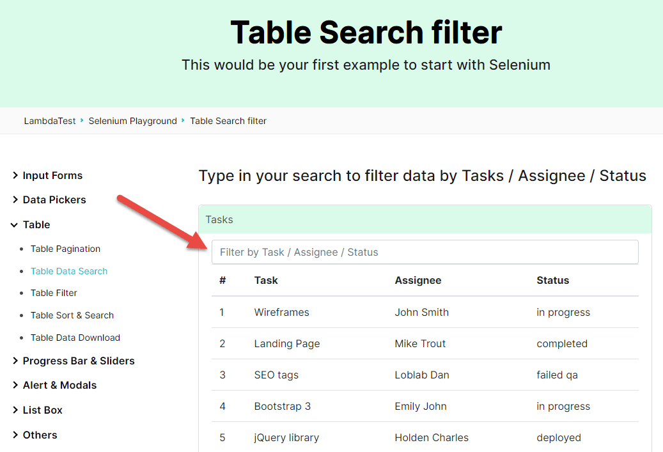663x452 pixels.
Task: Expand the Data Pickers section
Action: pos(54,199)
